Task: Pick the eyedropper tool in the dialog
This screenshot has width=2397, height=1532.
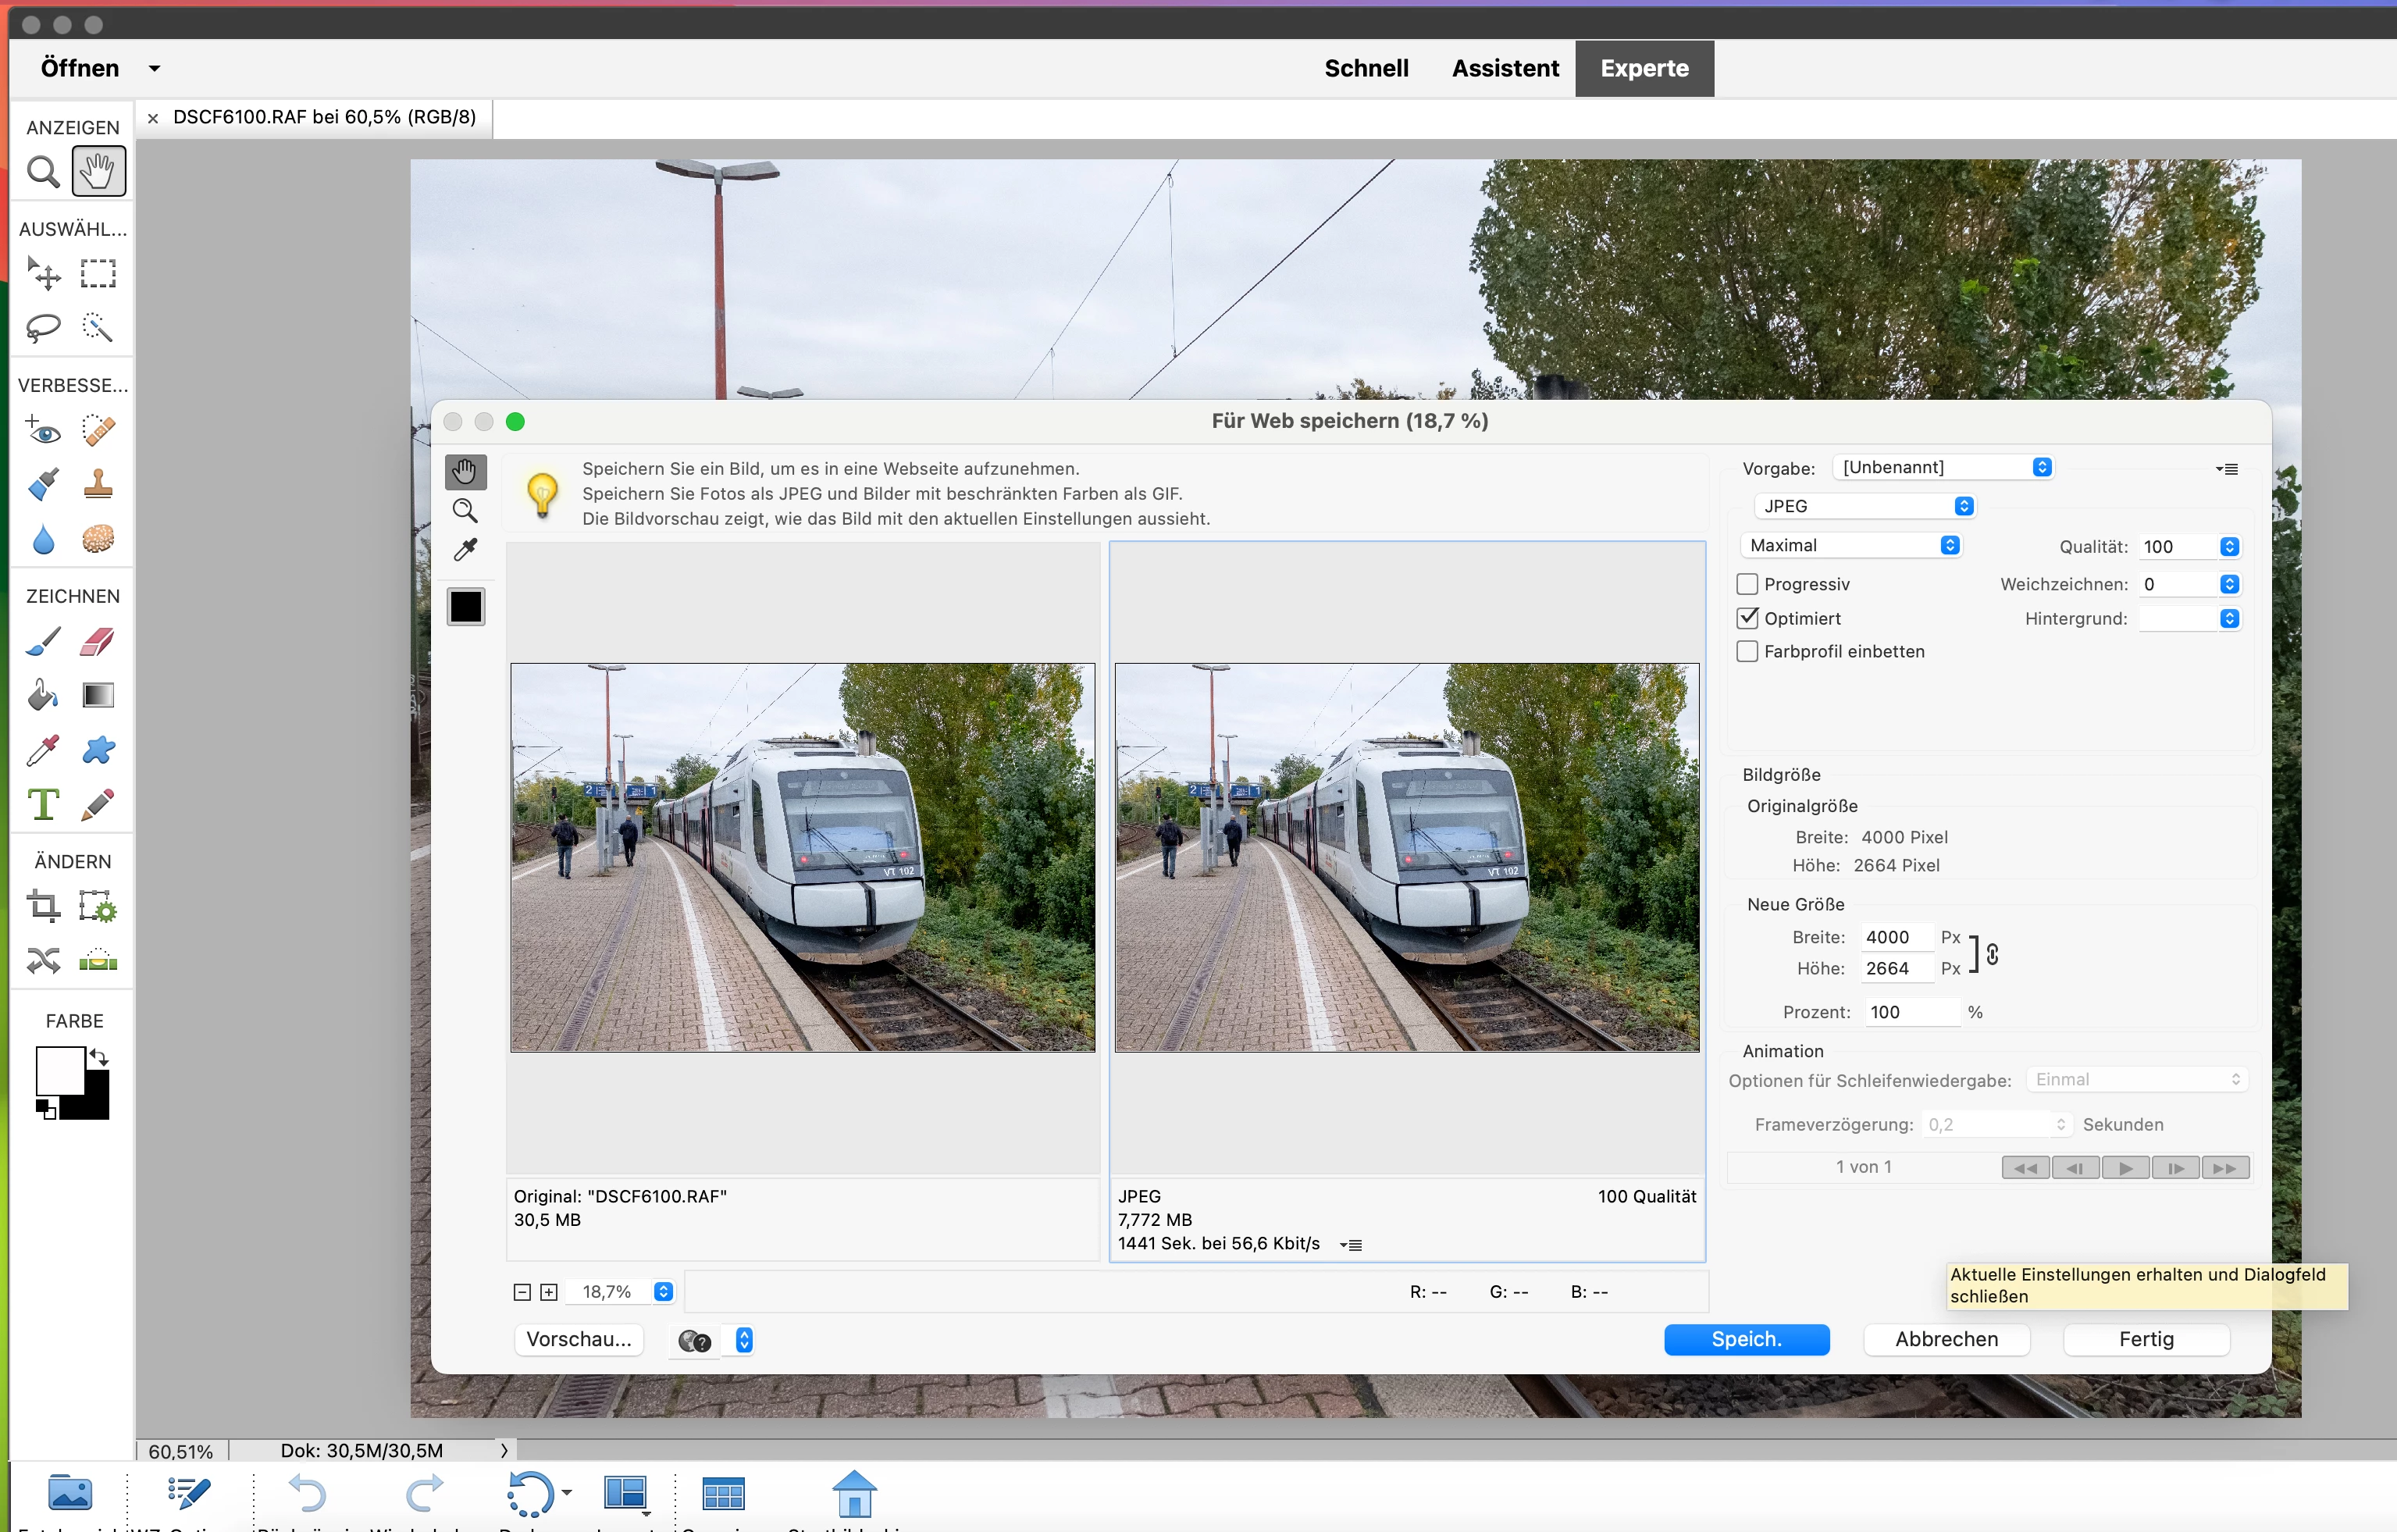Action: click(465, 550)
